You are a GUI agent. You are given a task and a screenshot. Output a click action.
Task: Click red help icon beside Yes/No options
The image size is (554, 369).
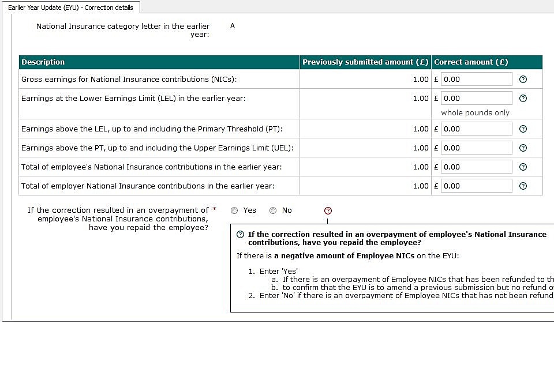pos(328,211)
